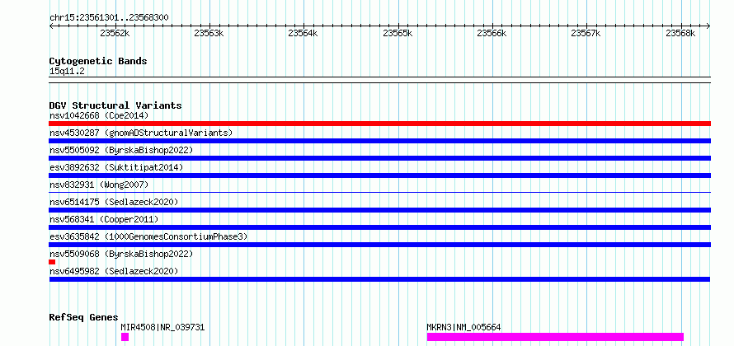
Task: Click the nsv6514175 (Sedlazeck2020) variant bar
Action: point(379,210)
